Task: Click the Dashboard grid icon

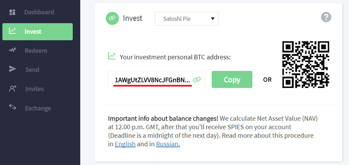Action: coord(12,12)
